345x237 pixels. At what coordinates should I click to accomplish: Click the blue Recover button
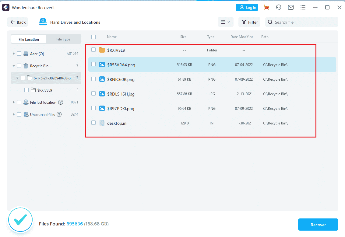pos(318,225)
